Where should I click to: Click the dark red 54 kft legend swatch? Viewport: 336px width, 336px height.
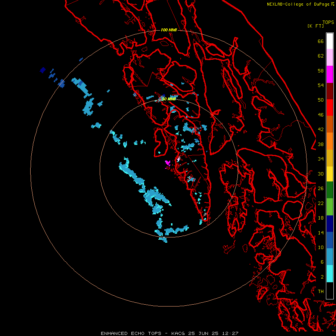330,91
